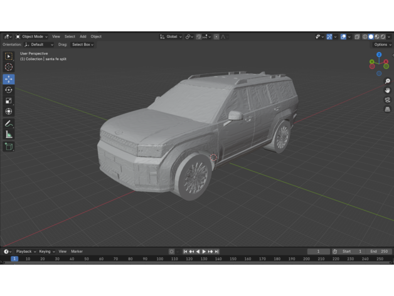
Task: Open the Add menu in header
Action: (x=83, y=37)
